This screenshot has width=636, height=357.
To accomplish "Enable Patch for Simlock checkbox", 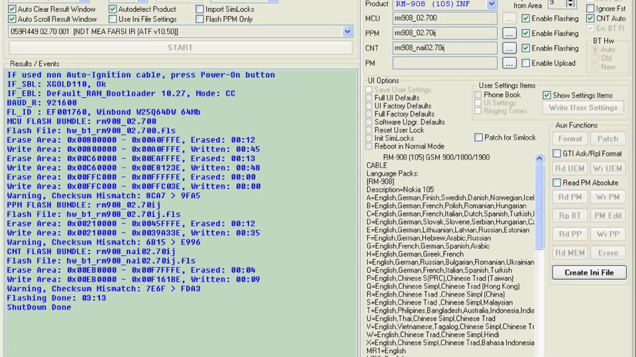I will click(x=478, y=137).
